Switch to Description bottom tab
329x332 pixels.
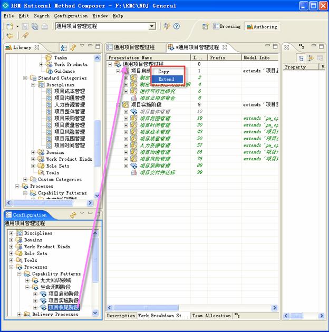[x=121, y=316]
